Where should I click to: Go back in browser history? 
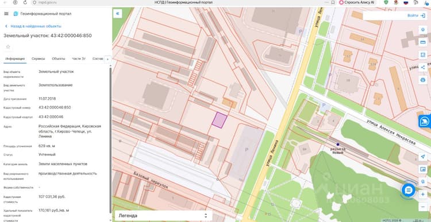(6, 2)
